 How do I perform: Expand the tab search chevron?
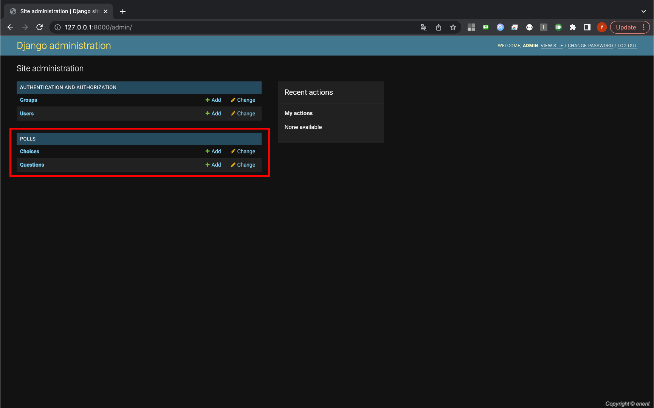(643, 11)
